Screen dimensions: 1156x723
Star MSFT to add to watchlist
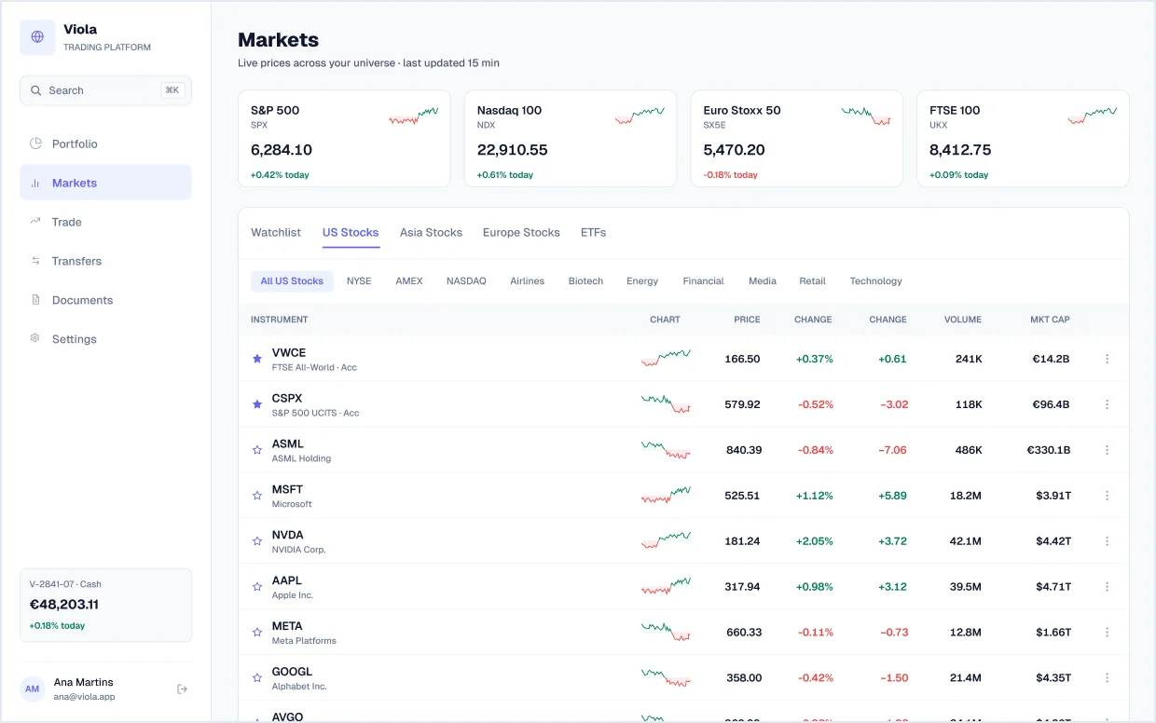tap(257, 496)
